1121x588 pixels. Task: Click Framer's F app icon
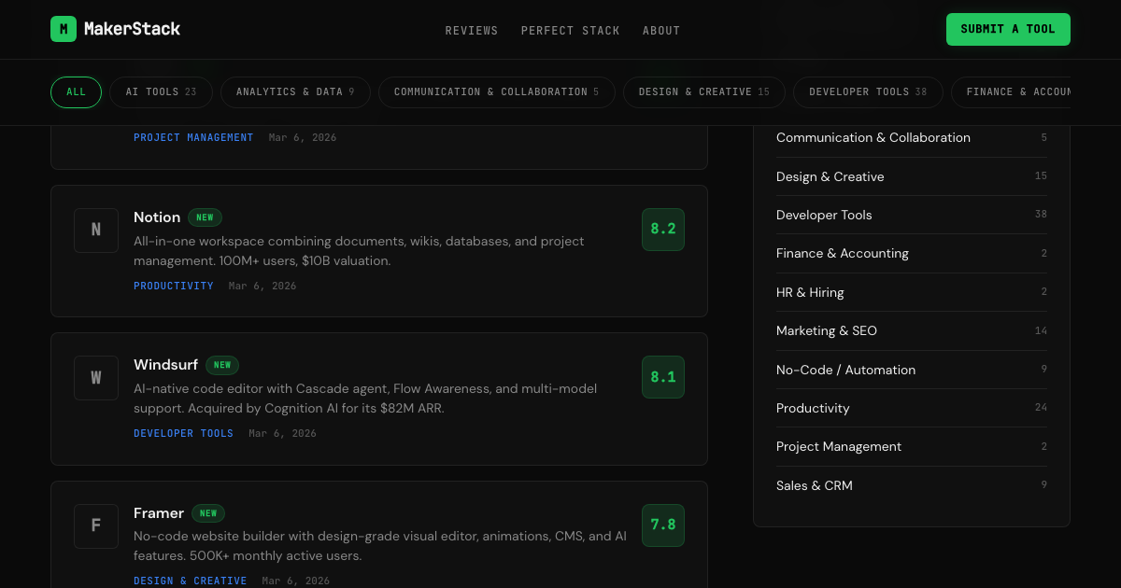coord(96,525)
